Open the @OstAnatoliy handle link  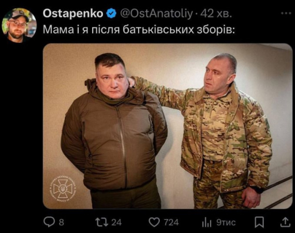pyautogui.click(x=156, y=14)
